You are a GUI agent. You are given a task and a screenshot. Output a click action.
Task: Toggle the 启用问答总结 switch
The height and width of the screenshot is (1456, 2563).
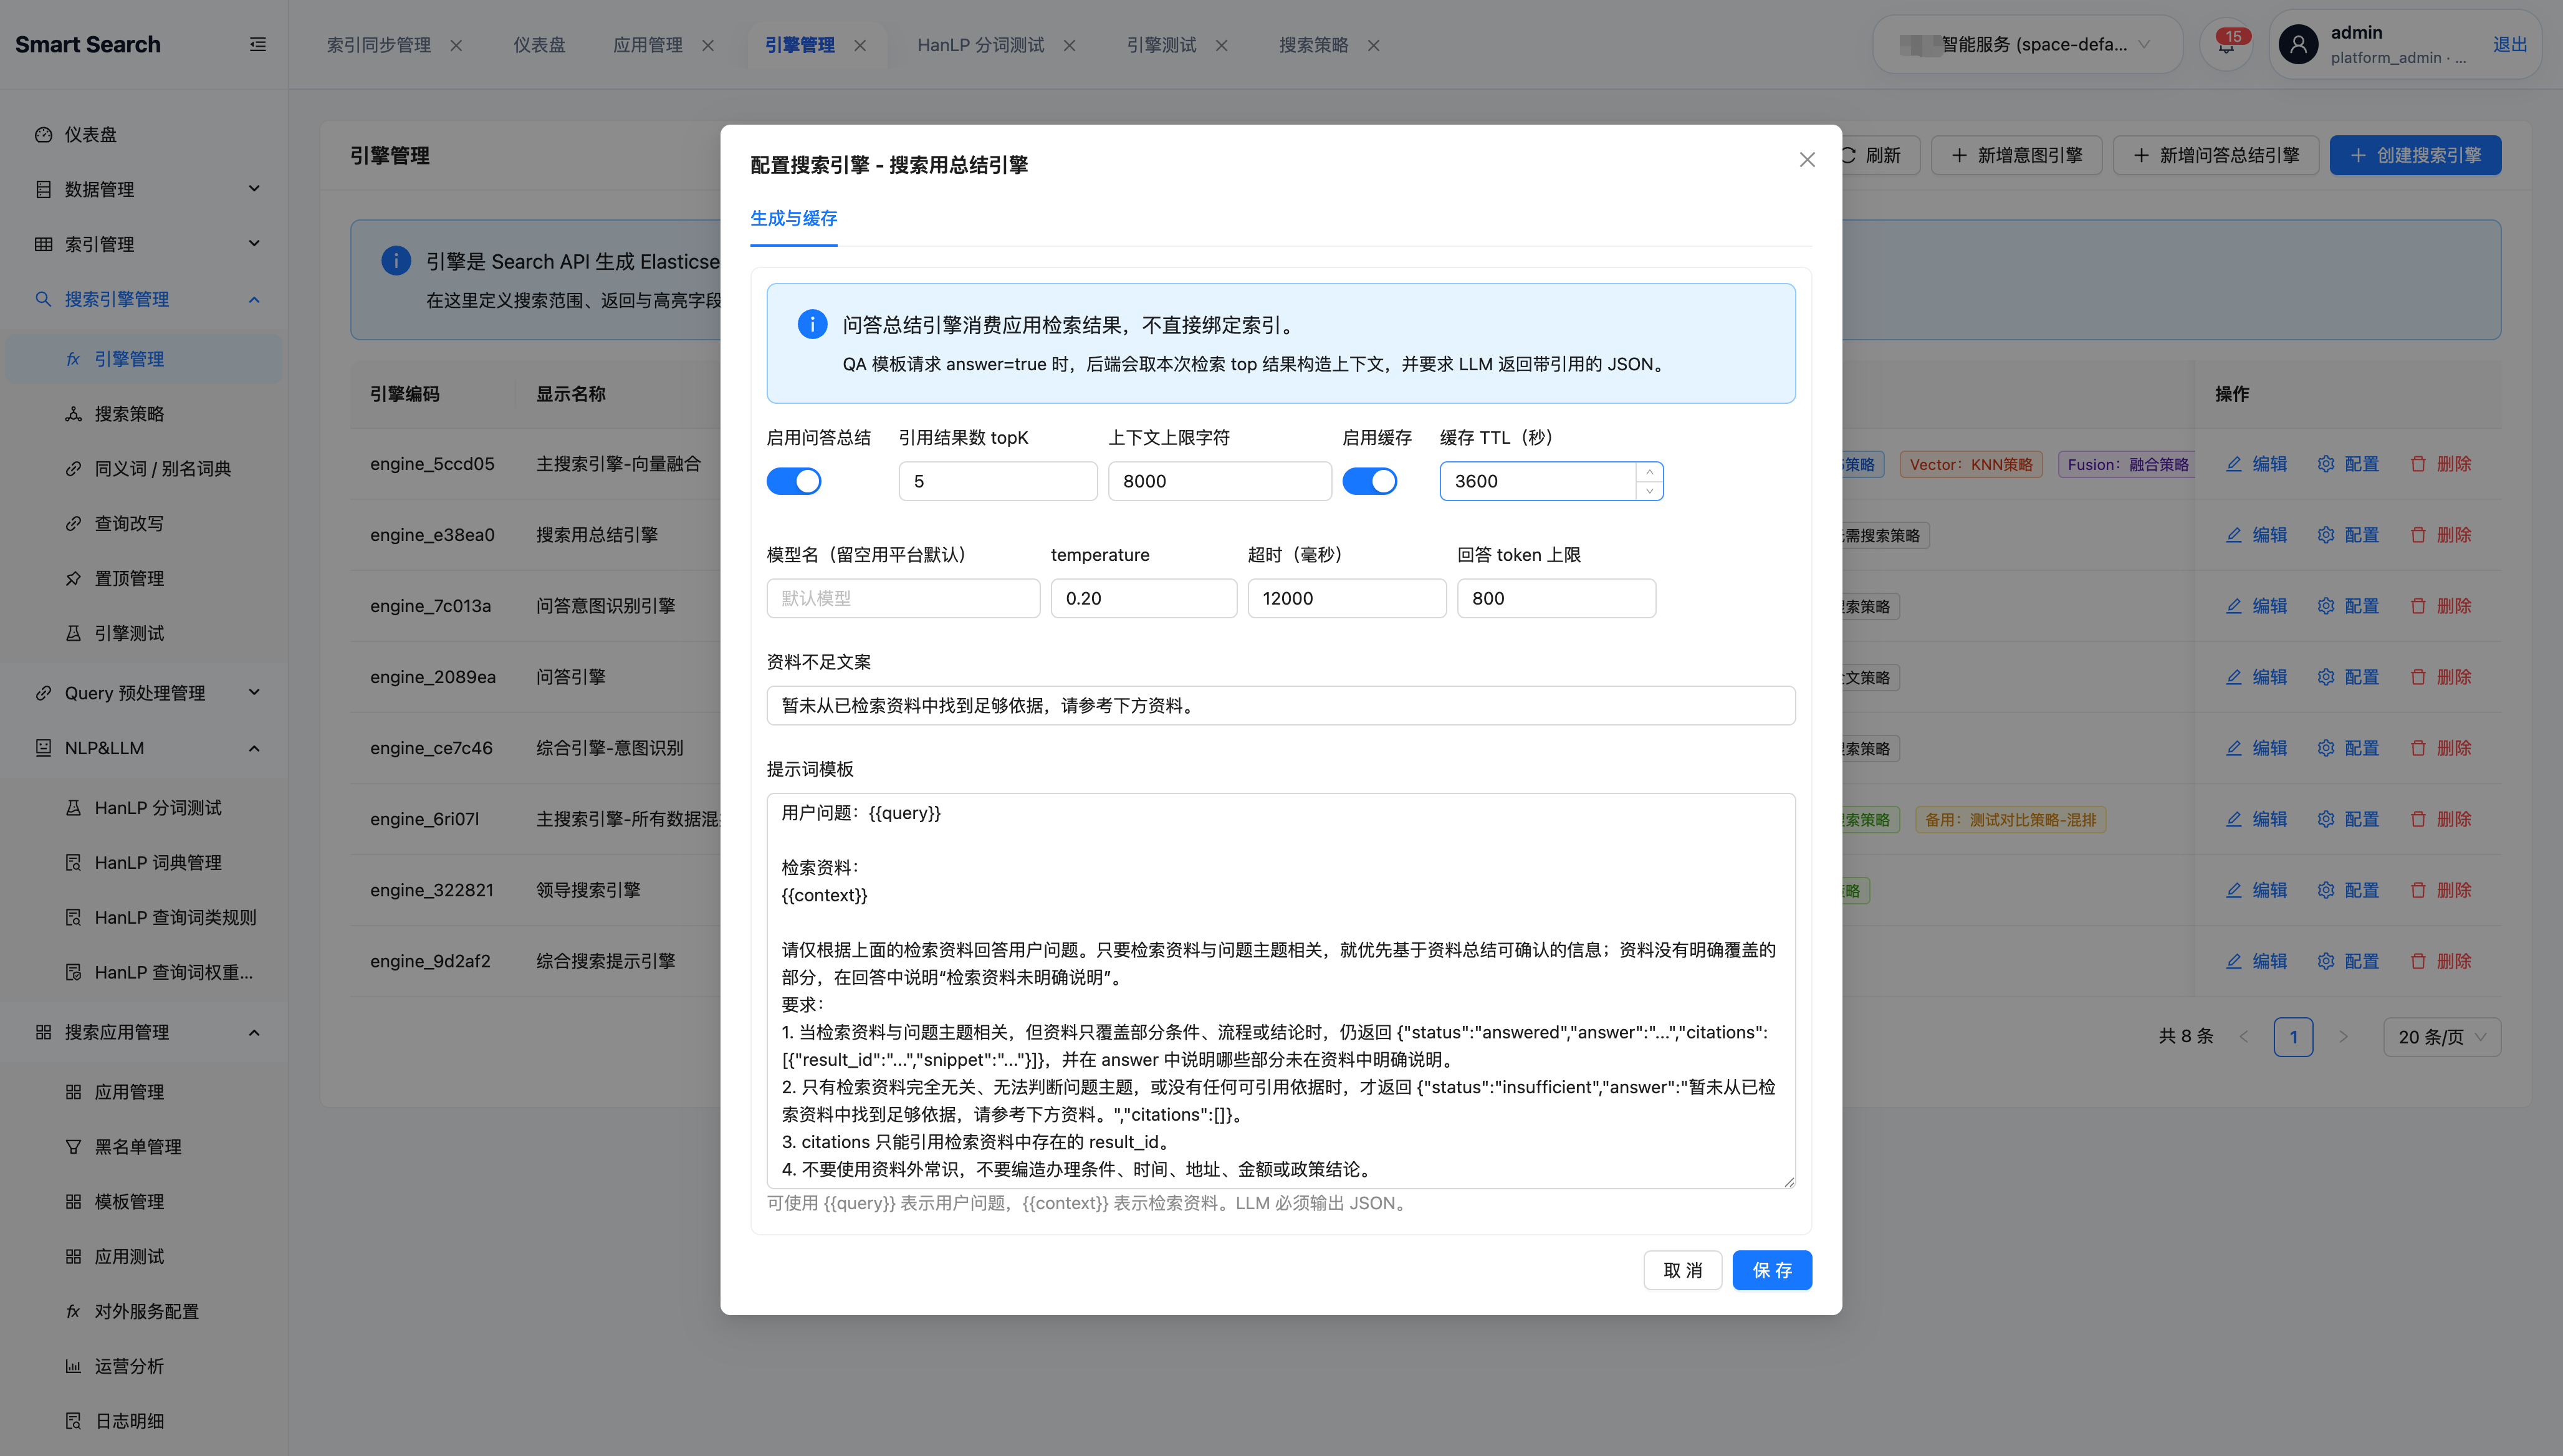pos(794,481)
